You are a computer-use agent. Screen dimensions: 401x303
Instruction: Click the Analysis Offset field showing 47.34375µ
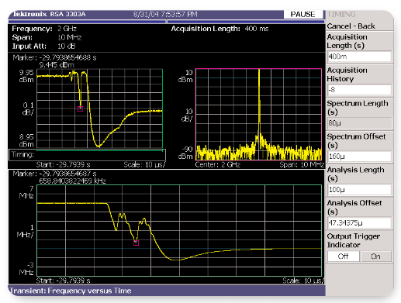[x=359, y=222]
